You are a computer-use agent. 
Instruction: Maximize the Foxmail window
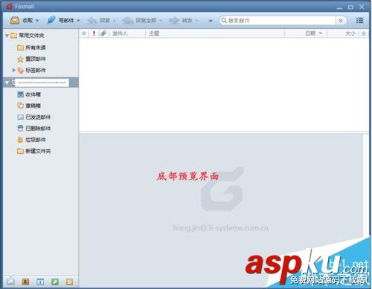point(350,7)
